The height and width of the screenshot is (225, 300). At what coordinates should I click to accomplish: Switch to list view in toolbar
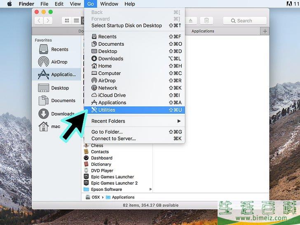click(x=76, y=21)
